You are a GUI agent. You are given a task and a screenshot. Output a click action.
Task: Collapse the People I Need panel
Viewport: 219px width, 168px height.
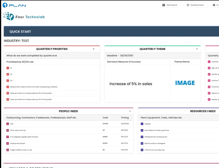tap(130, 111)
